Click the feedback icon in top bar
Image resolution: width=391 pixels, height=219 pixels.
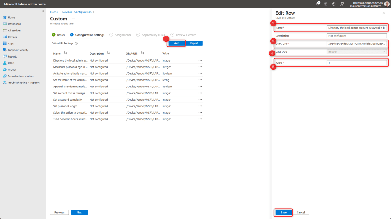(342, 4)
